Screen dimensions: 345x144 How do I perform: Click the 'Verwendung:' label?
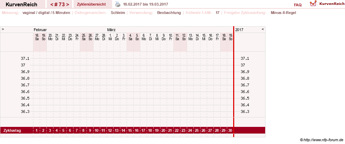tap(141, 13)
